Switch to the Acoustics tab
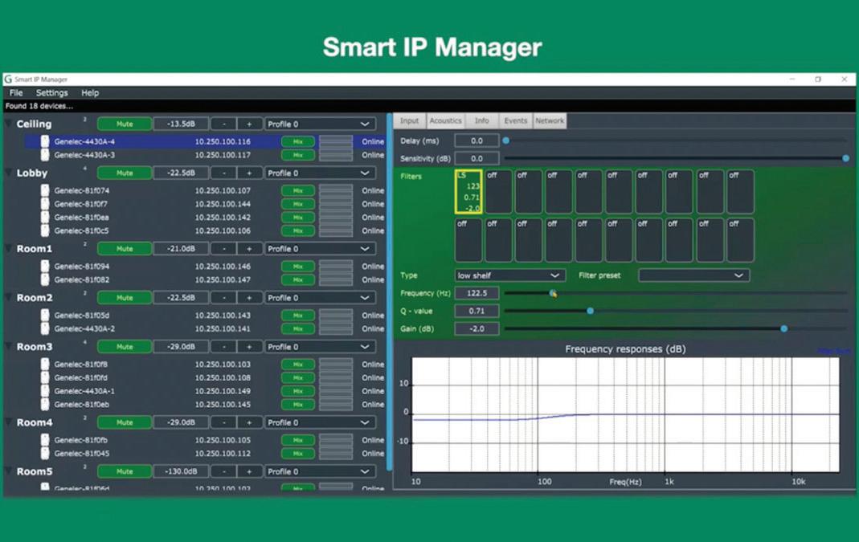The width and height of the screenshot is (859, 542). tap(445, 121)
